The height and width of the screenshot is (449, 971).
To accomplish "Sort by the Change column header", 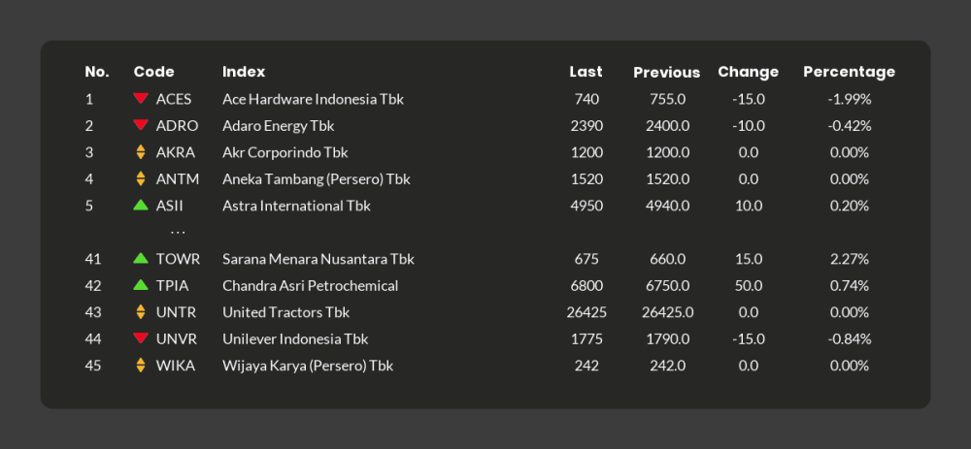I will click(748, 72).
